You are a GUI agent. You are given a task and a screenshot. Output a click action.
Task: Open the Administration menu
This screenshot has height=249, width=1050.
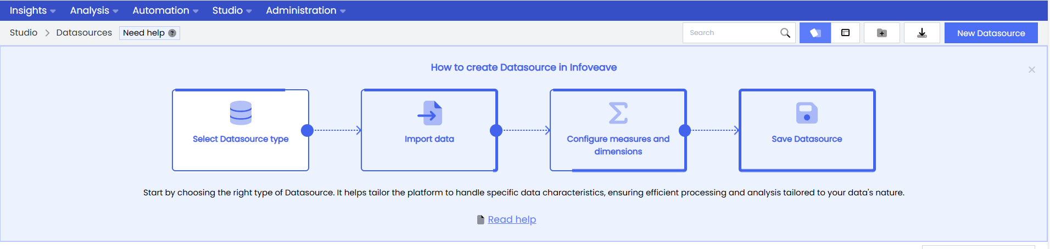click(x=306, y=10)
